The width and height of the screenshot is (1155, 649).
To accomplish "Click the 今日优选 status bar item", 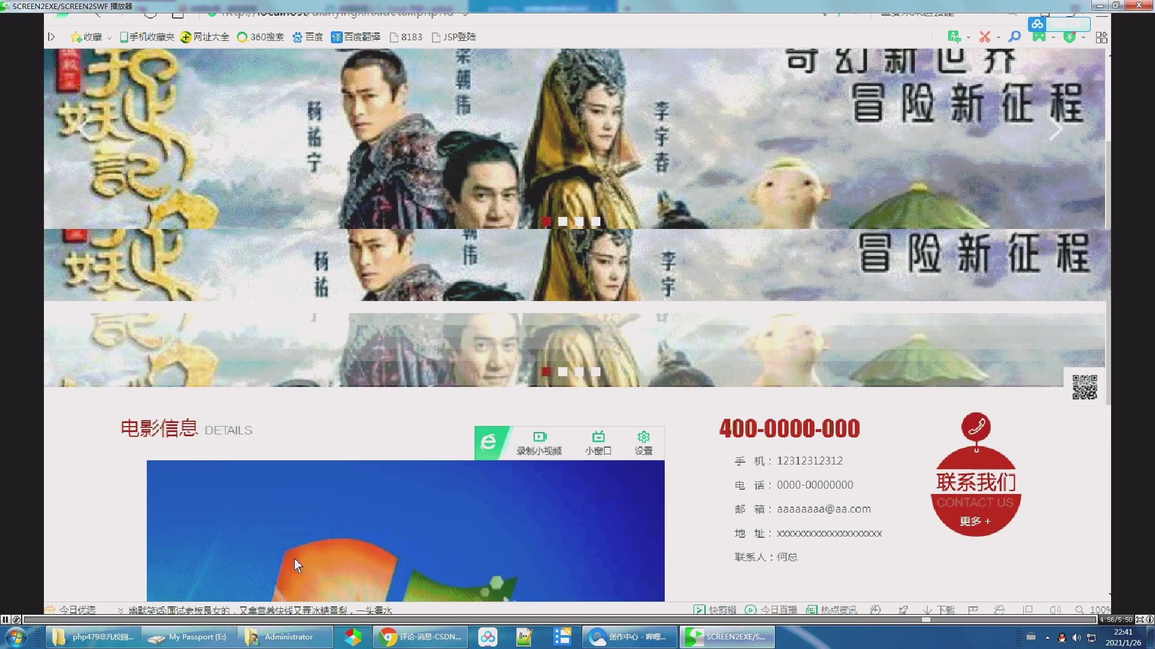I will pos(71,609).
